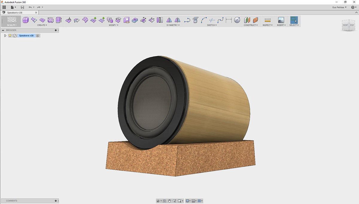Click the Mirror symmetry tool icon

click(169, 20)
